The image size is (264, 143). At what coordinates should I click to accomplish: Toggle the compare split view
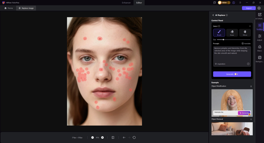pos(113,138)
